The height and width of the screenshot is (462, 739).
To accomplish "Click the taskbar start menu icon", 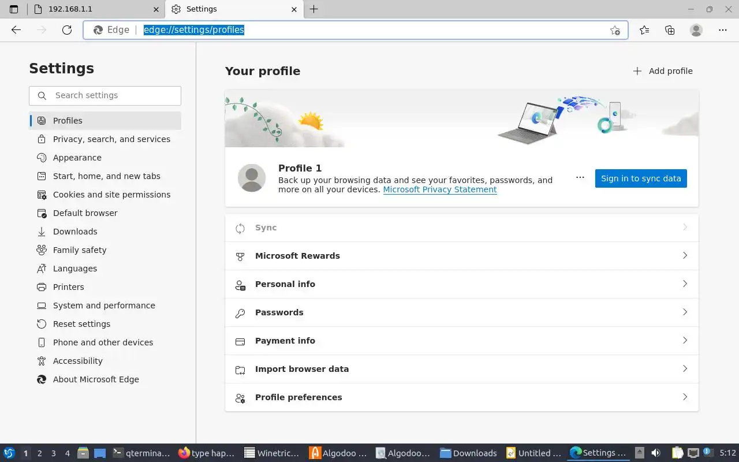I will [x=9, y=453].
